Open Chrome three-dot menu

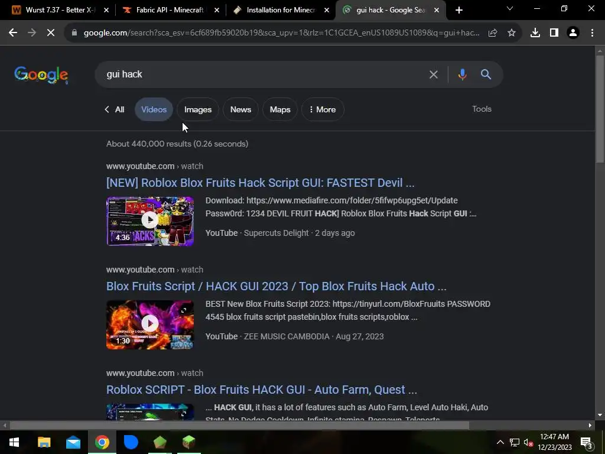592,33
